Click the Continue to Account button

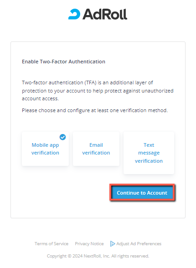(142, 193)
